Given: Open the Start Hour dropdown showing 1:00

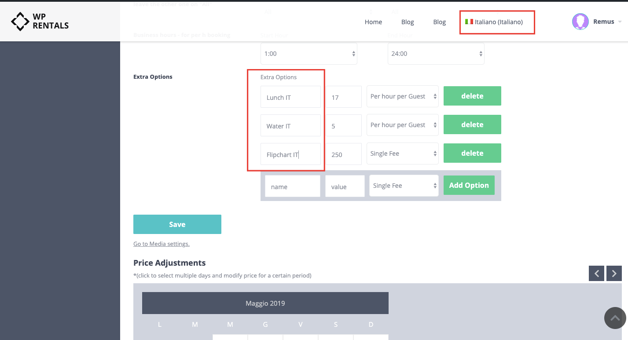Looking at the screenshot, I should [308, 53].
